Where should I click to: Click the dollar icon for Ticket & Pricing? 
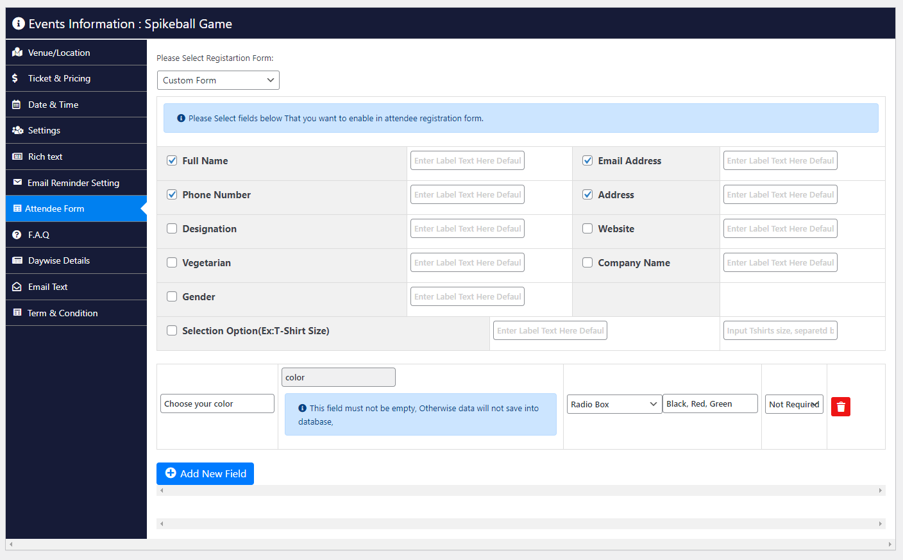pyautogui.click(x=15, y=78)
